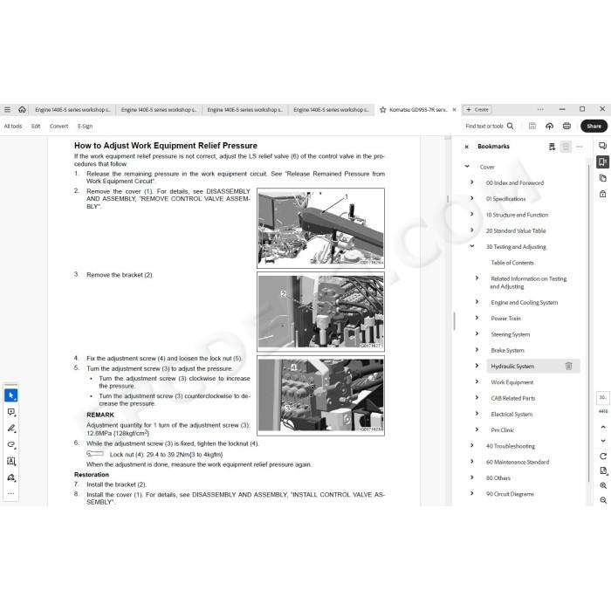Open the Edit menu
Image resolution: width=611 pixels, height=611 pixels.
point(36,126)
